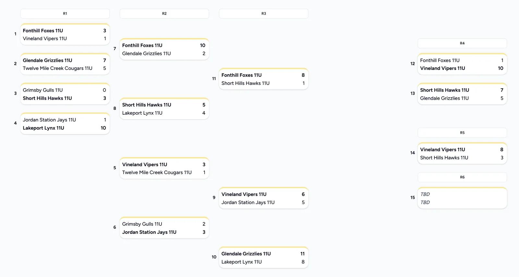The image size is (519, 277).
Task: Click Glendale Grizzlies 11U in match 13
Action: 444,98
